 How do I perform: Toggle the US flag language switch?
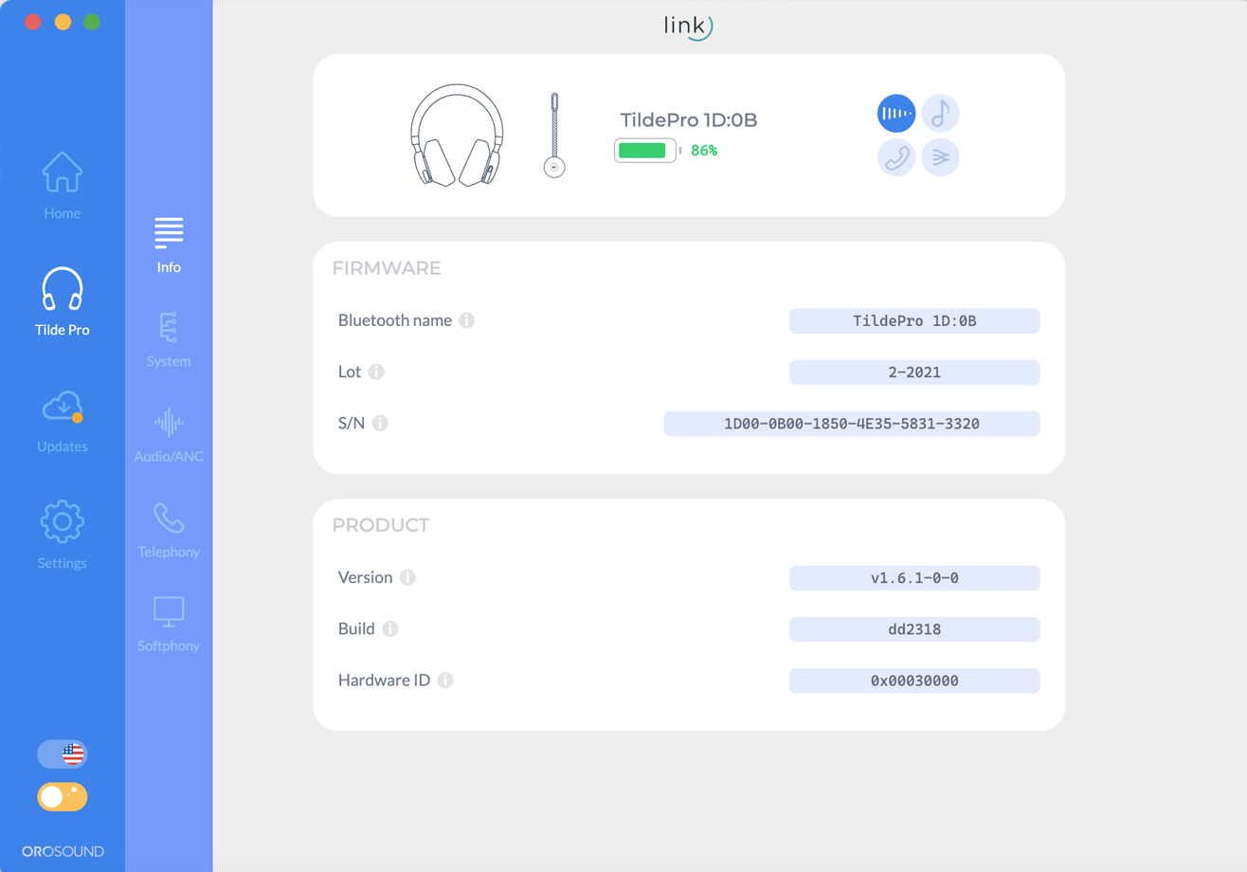[63, 754]
